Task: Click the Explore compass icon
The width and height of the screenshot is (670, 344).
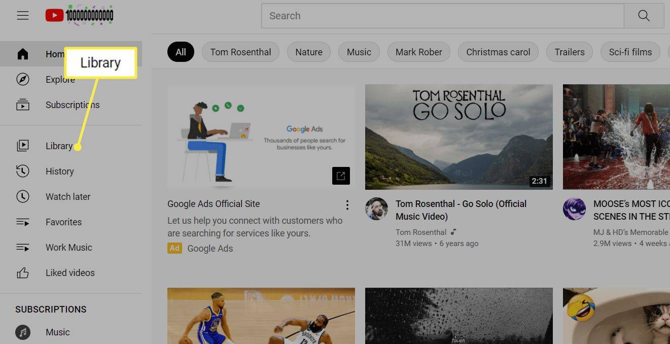Action: 23,80
